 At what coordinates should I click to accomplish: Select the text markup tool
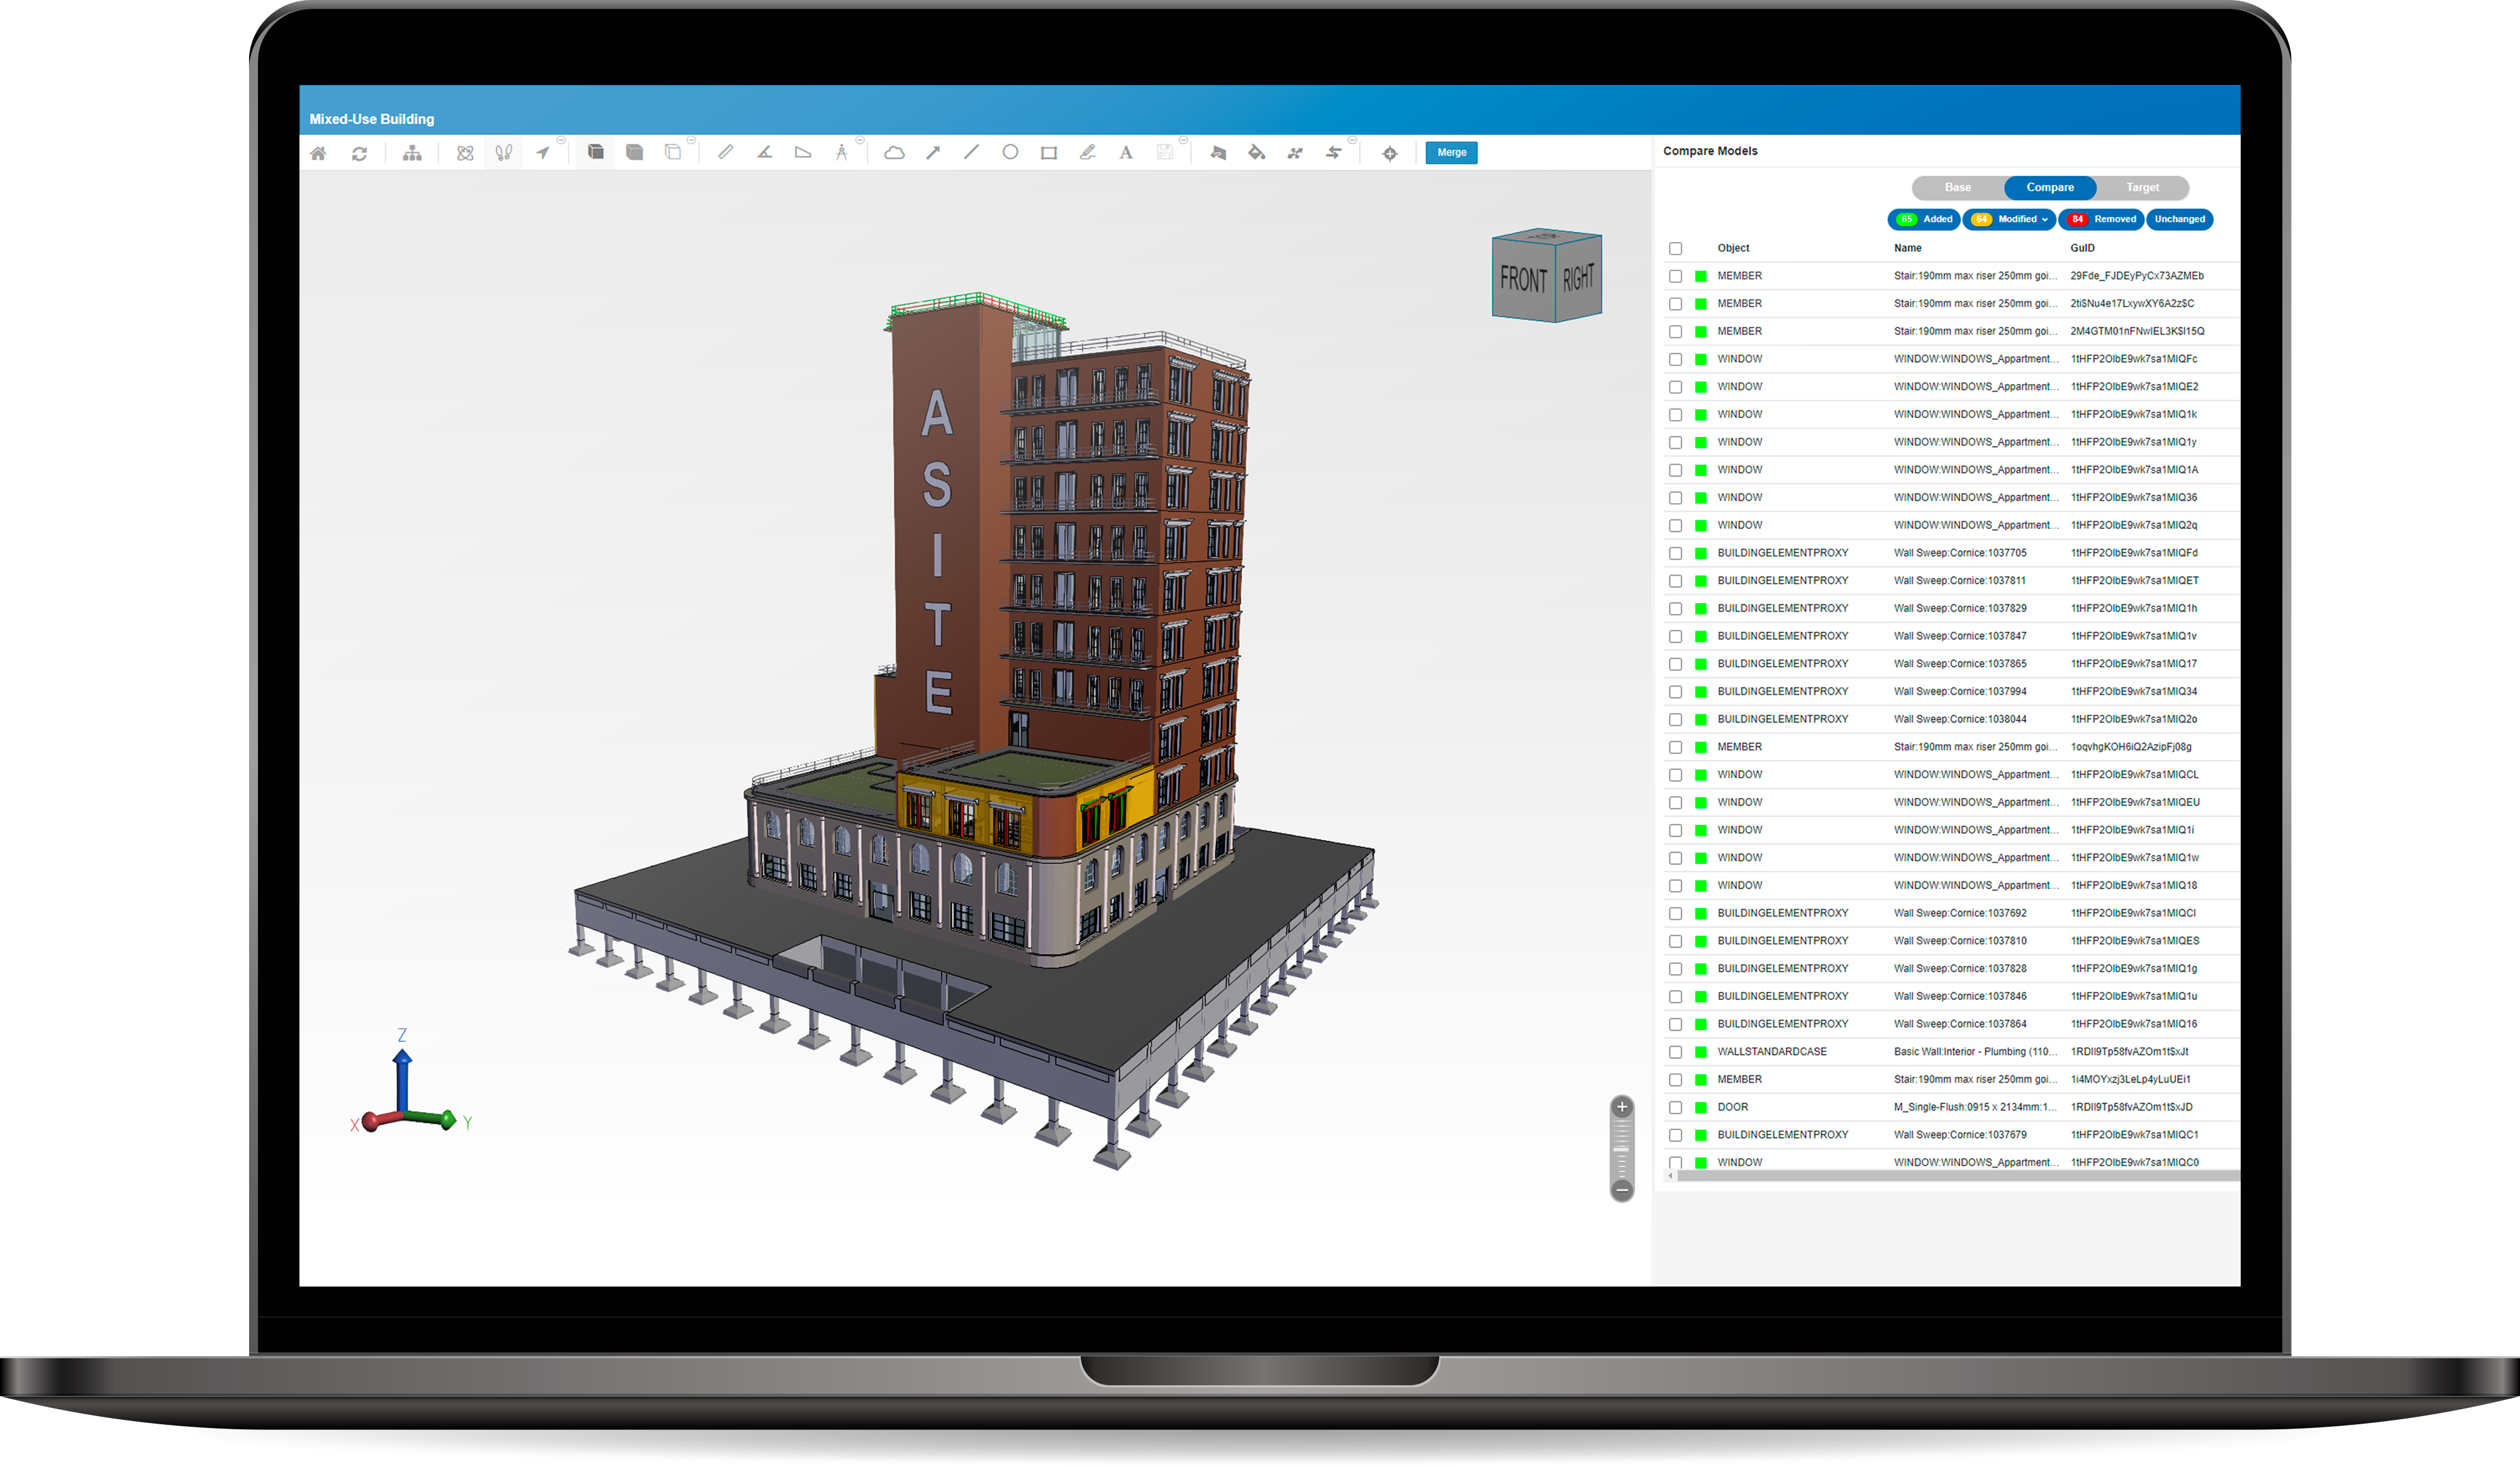pyautogui.click(x=1126, y=153)
